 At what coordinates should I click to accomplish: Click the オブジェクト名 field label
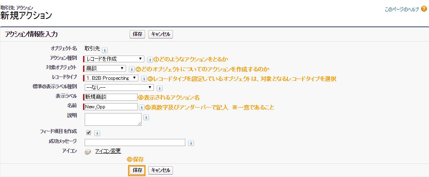(x=64, y=49)
